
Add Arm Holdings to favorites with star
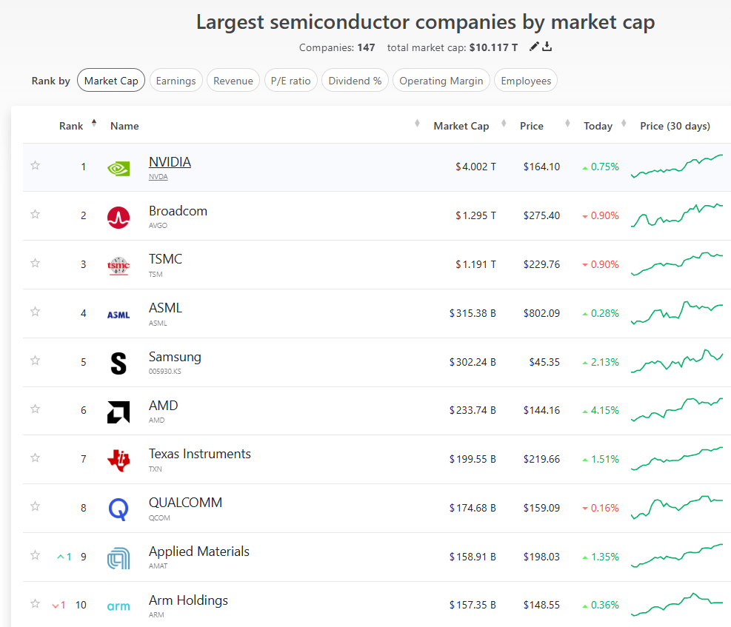point(35,603)
